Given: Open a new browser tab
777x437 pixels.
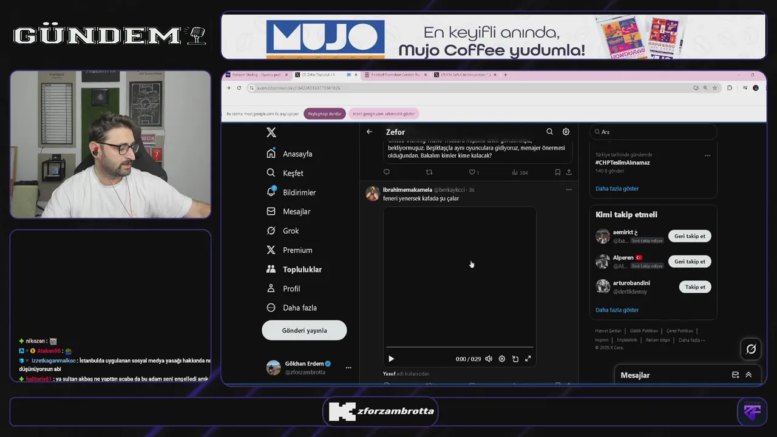Looking at the screenshot, I should click(x=505, y=75).
